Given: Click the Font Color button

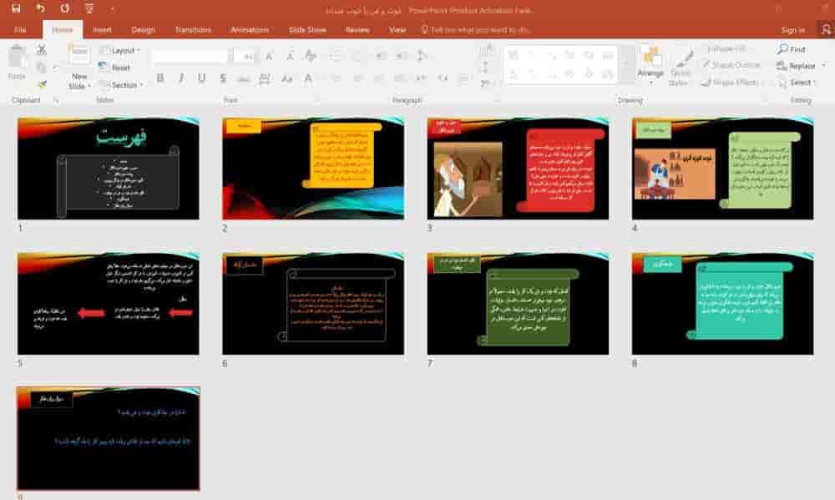Looking at the screenshot, I should point(308,78).
